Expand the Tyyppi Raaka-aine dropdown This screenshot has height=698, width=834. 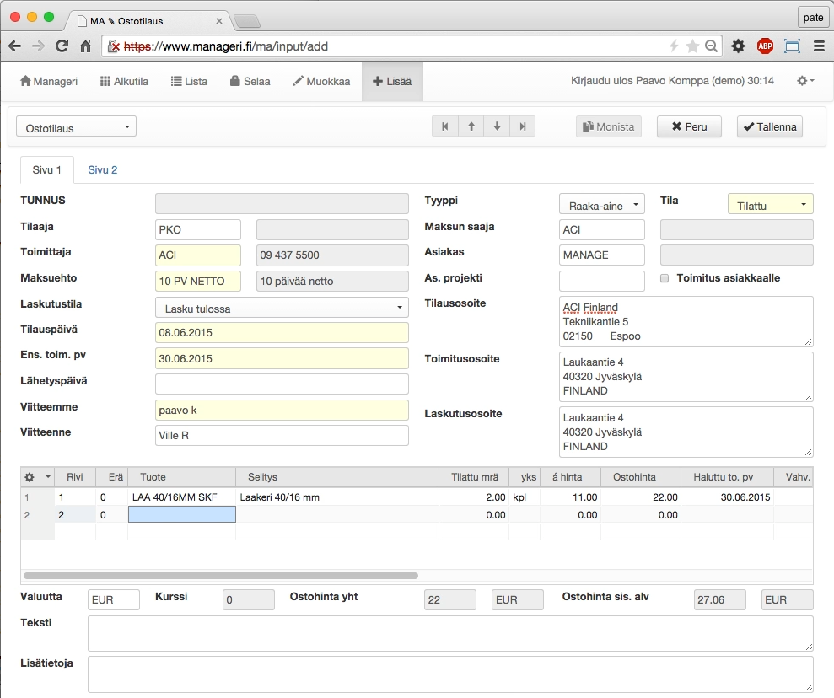click(x=601, y=205)
